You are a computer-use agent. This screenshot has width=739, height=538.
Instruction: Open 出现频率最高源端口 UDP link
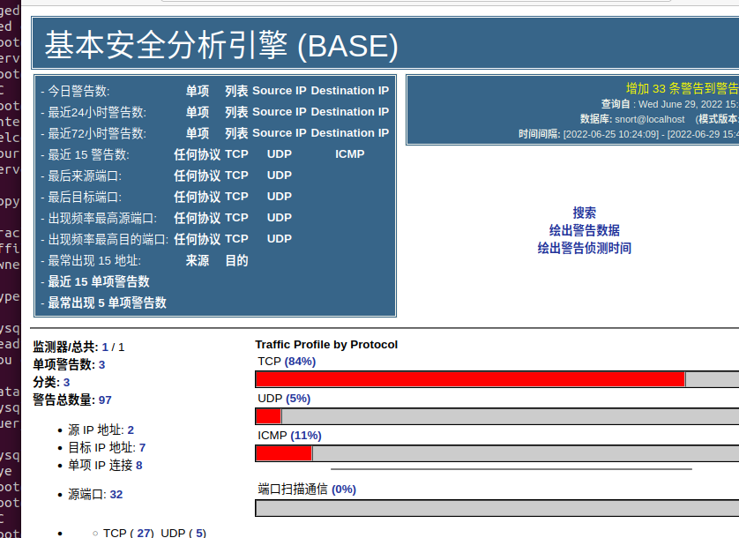[280, 218]
